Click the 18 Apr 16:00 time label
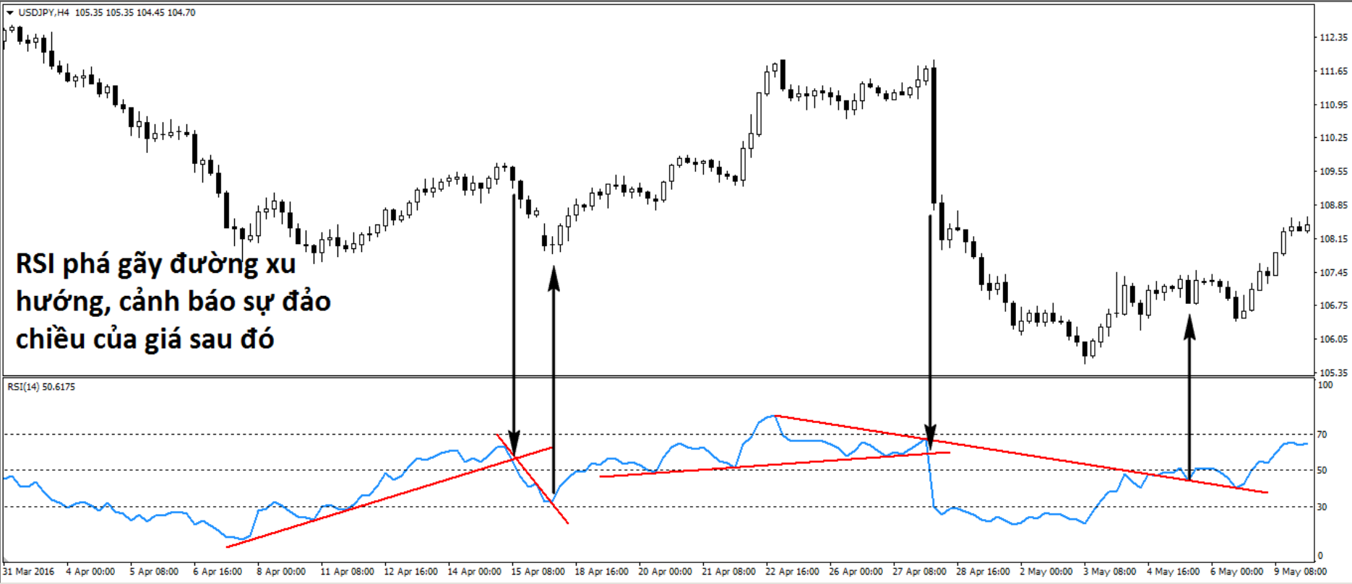 click(601, 572)
